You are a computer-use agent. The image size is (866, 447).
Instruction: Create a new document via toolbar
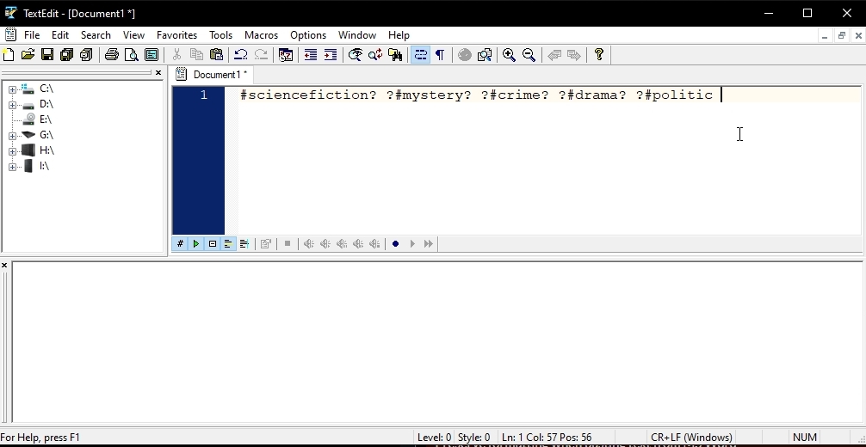[x=9, y=55]
